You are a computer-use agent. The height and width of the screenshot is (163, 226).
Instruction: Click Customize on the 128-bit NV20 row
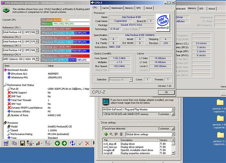coord(166,114)
